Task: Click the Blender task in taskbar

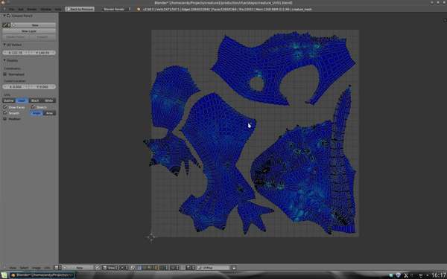Action: 42,275
